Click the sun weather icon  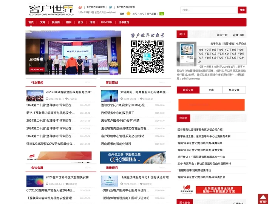[x=128, y=14]
